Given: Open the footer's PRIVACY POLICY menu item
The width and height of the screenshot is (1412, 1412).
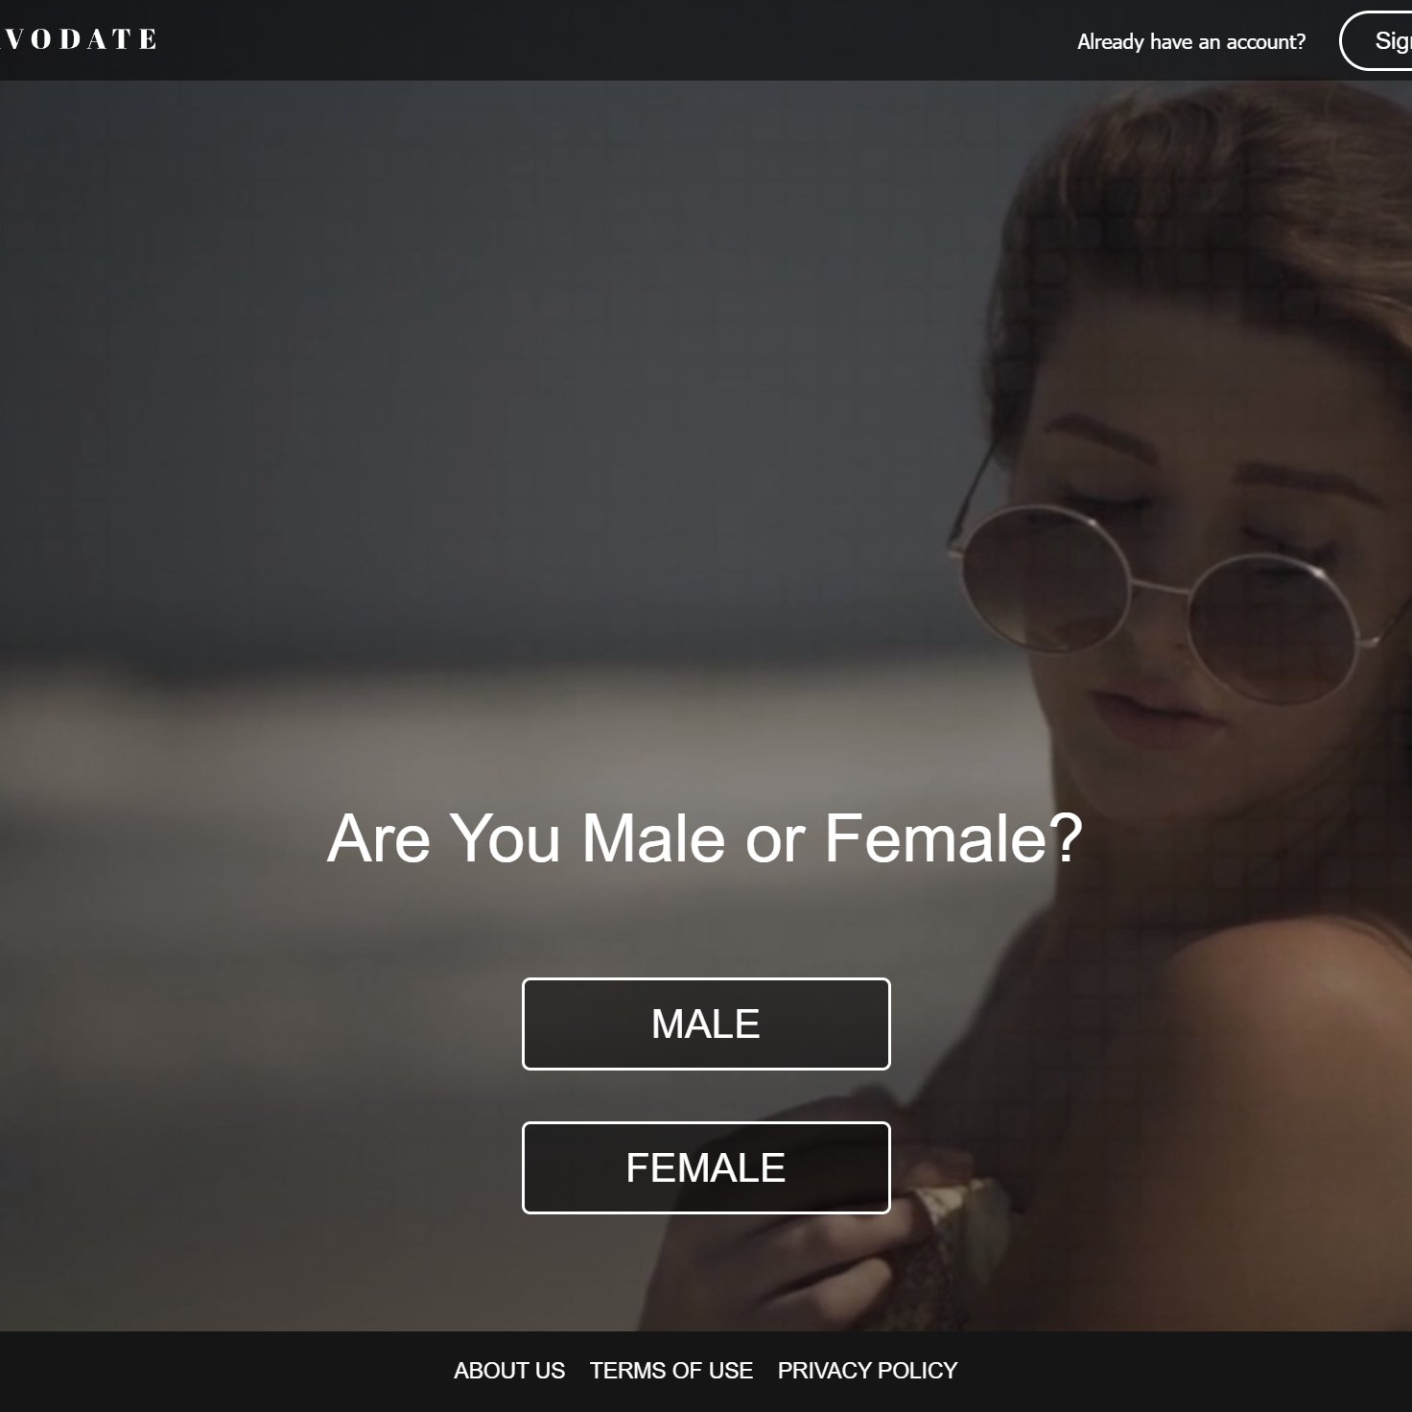Looking at the screenshot, I should [867, 1371].
